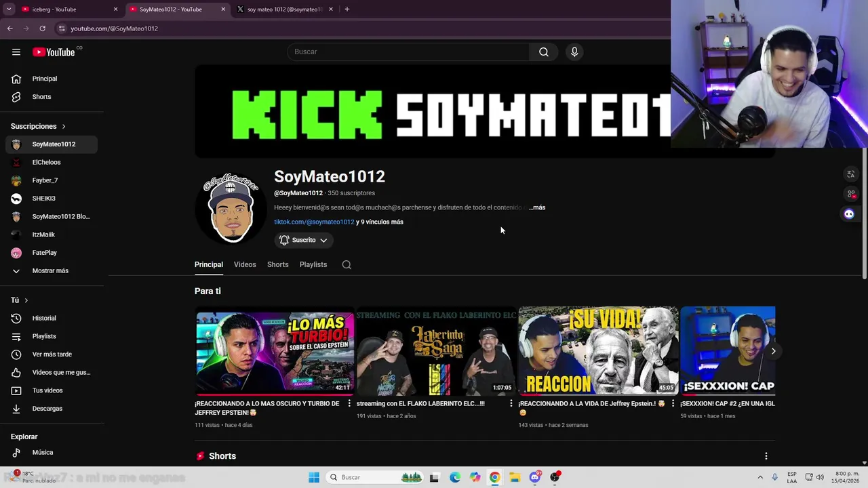Viewport: 868px width, 488px height.
Task: Open Música under Explorar
Action: coord(52,452)
